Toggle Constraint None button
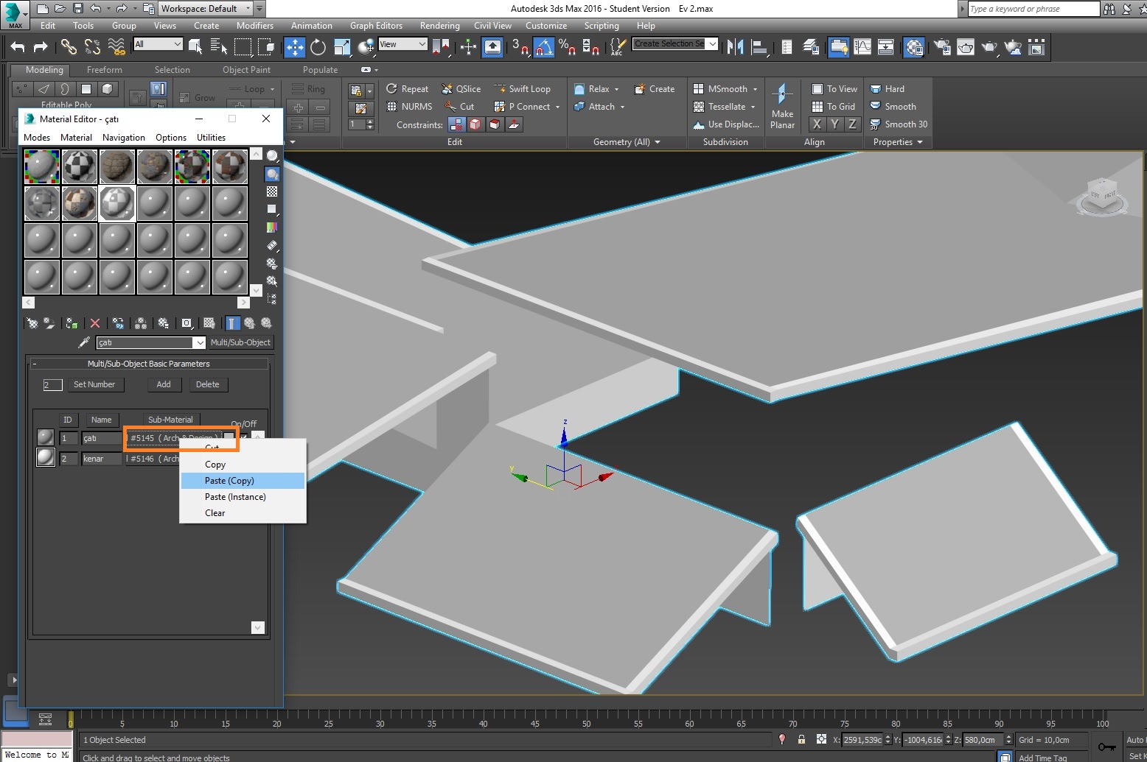Viewport: 1147px width, 762px height. 456,124
